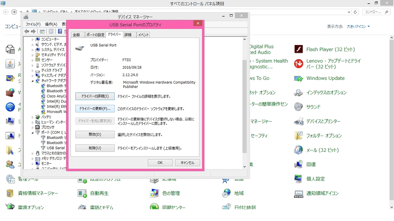Open 回復 icon
Image resolution: width=394 pixels, height=221 pixels.
tap(299, 164)
